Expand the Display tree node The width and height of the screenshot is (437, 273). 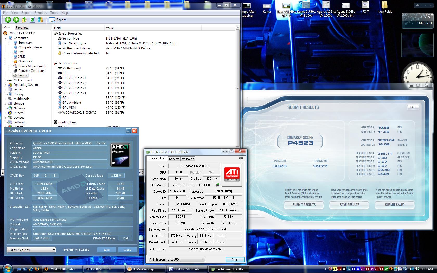[x=6, y=94]
